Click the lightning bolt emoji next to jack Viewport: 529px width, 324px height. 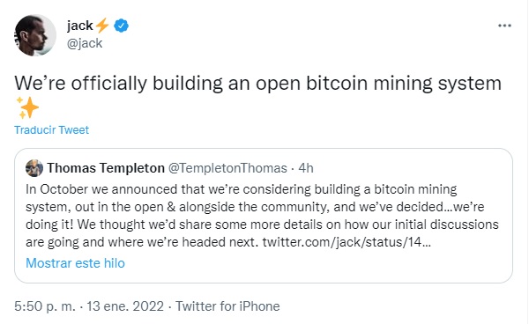point(102,26)
